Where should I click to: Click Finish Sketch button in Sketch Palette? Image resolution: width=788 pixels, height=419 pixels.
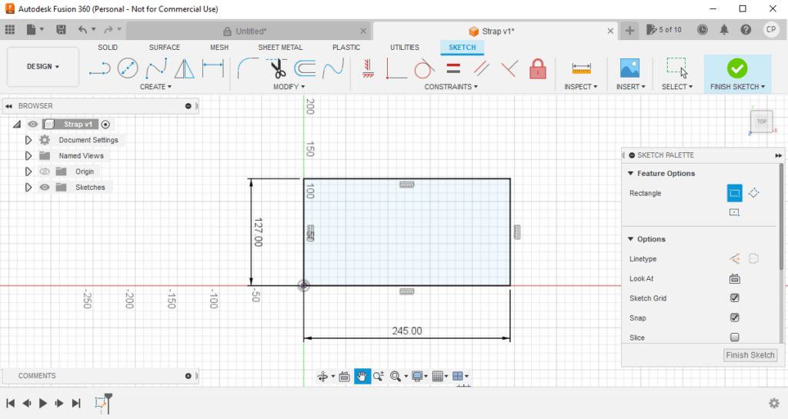tap(750, 355)
